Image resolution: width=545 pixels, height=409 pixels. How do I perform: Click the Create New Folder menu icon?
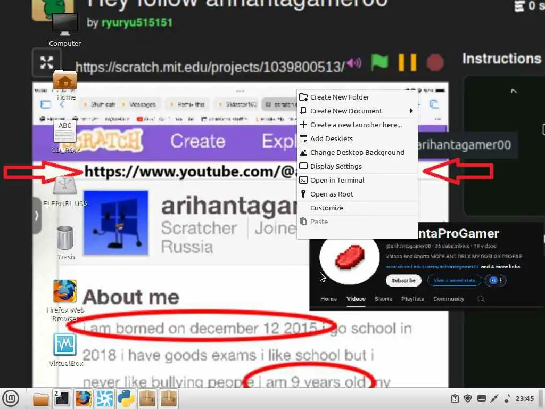(x=303, y=97)
